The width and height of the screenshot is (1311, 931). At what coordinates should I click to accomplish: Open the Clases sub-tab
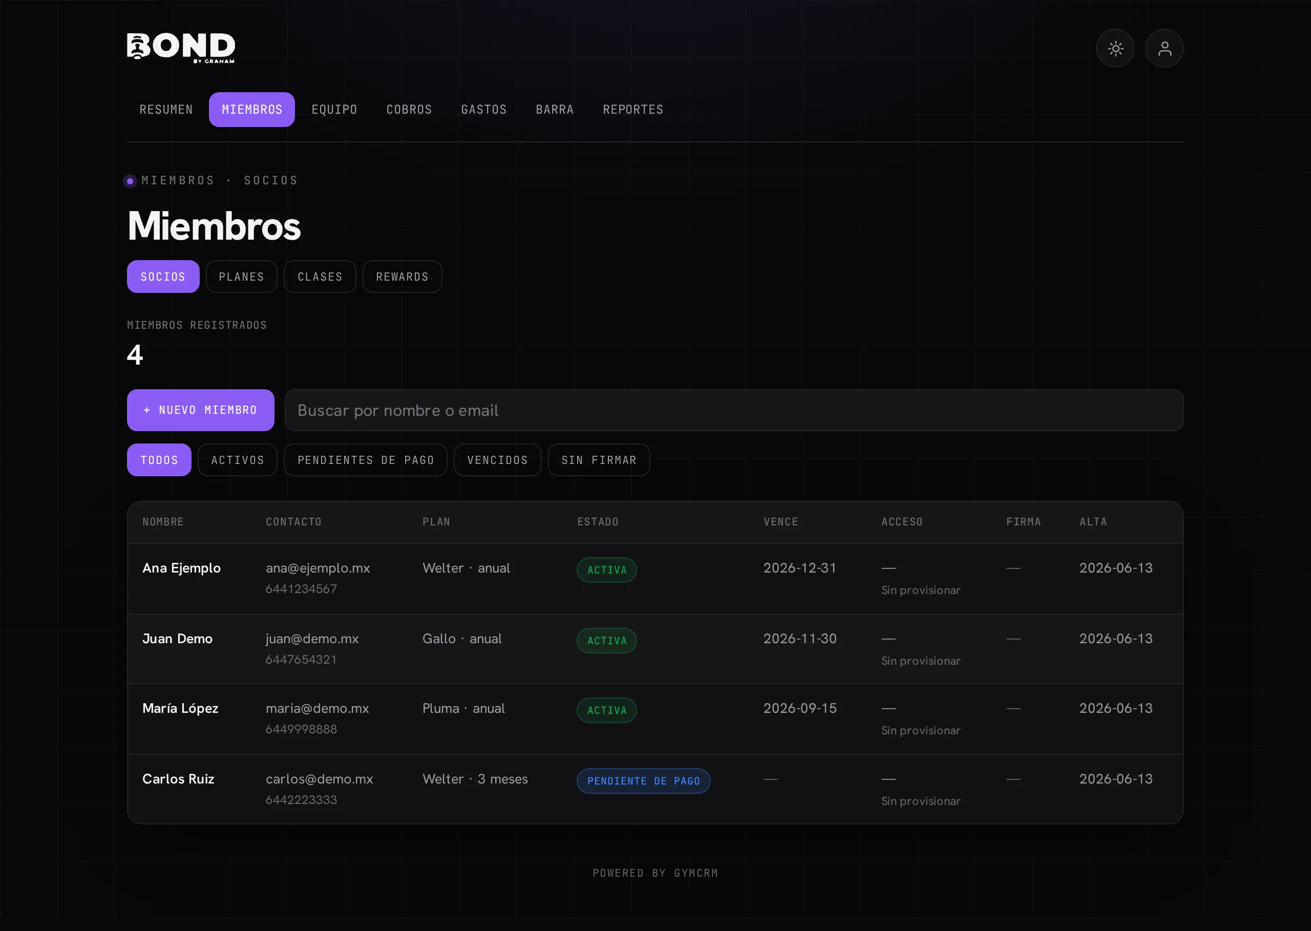coord(320,277)
